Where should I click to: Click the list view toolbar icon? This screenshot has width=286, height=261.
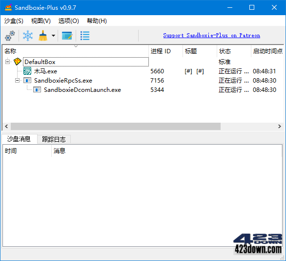85,36
